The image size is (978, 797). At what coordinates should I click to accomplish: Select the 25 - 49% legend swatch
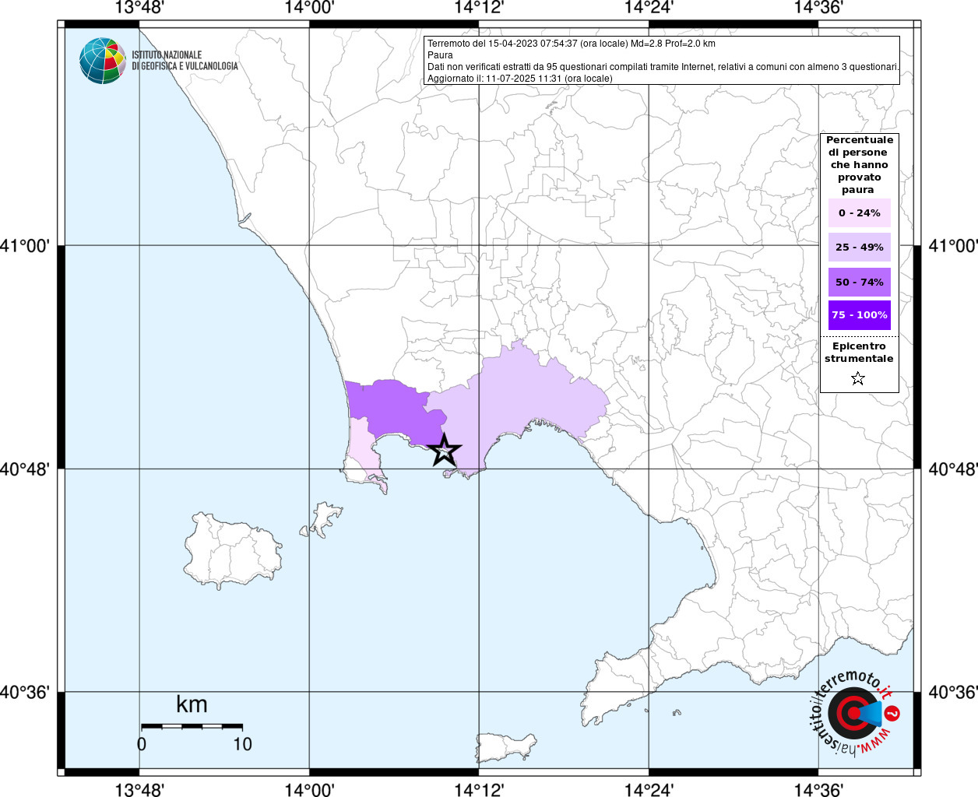point(859,247)
